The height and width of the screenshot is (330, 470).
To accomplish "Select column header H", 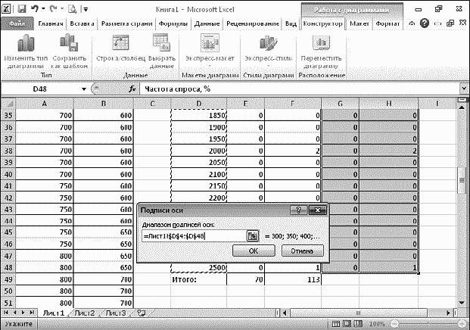I will [388, 104].
